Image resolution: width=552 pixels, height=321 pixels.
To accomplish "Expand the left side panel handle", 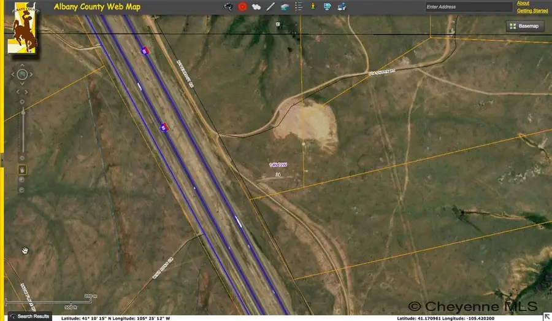I will pyautogui.click(x=2, y=160).
